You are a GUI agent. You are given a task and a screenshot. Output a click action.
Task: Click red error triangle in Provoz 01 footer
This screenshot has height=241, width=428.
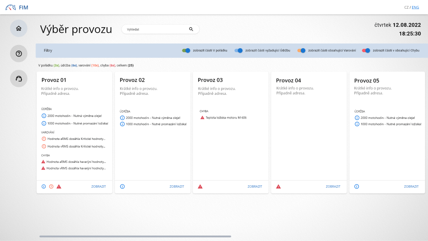pos(59,186)
